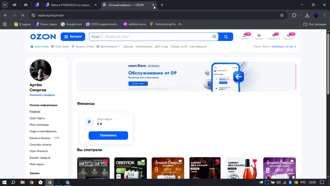
Task: Launch Yandex Browser from the taskbar
Action: pos(40,182)
